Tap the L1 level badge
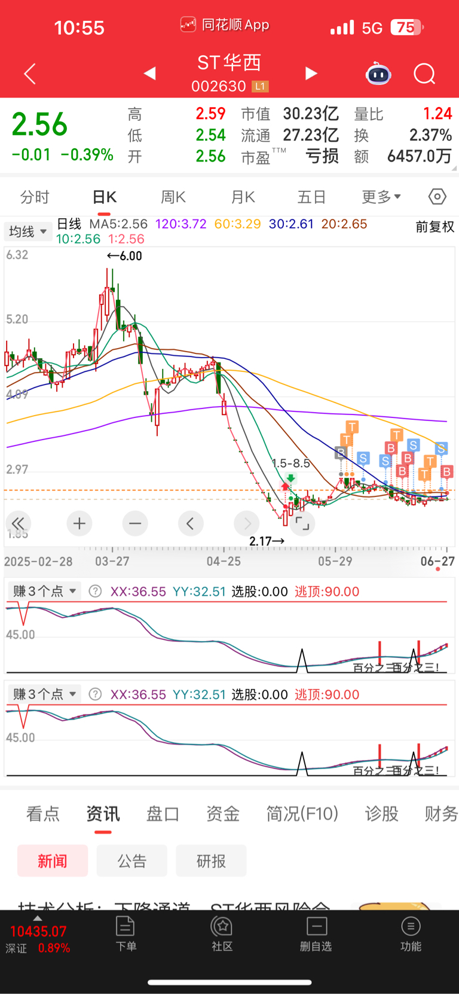459x994 pixels. 260,87
